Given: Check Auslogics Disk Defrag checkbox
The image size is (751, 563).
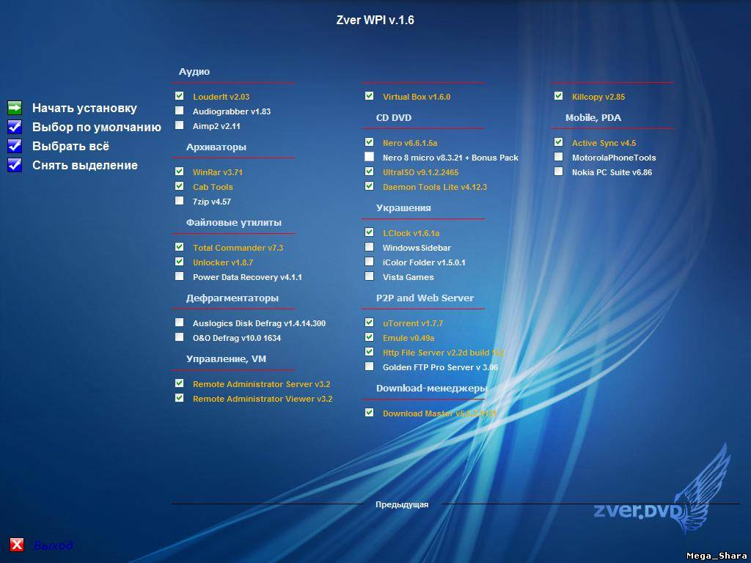Looking at the screenshot, I should 179,323.
